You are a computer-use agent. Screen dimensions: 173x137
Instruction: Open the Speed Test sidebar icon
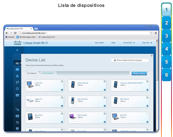17,89
